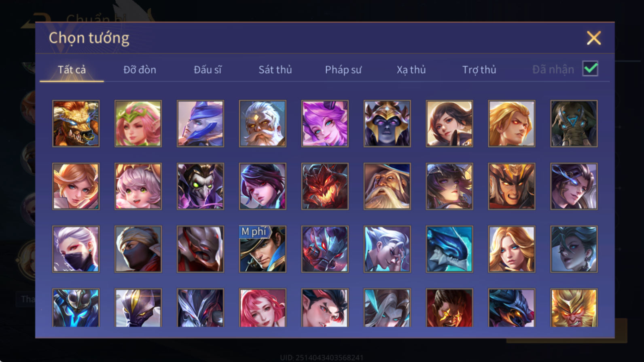Viewport: 644px width, 362px height.
Task: Switch to the "Trợ thủ" tab
Action: coord(479,70)
